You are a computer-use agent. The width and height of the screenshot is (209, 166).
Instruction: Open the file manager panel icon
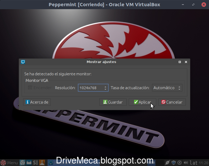(29, 163)
